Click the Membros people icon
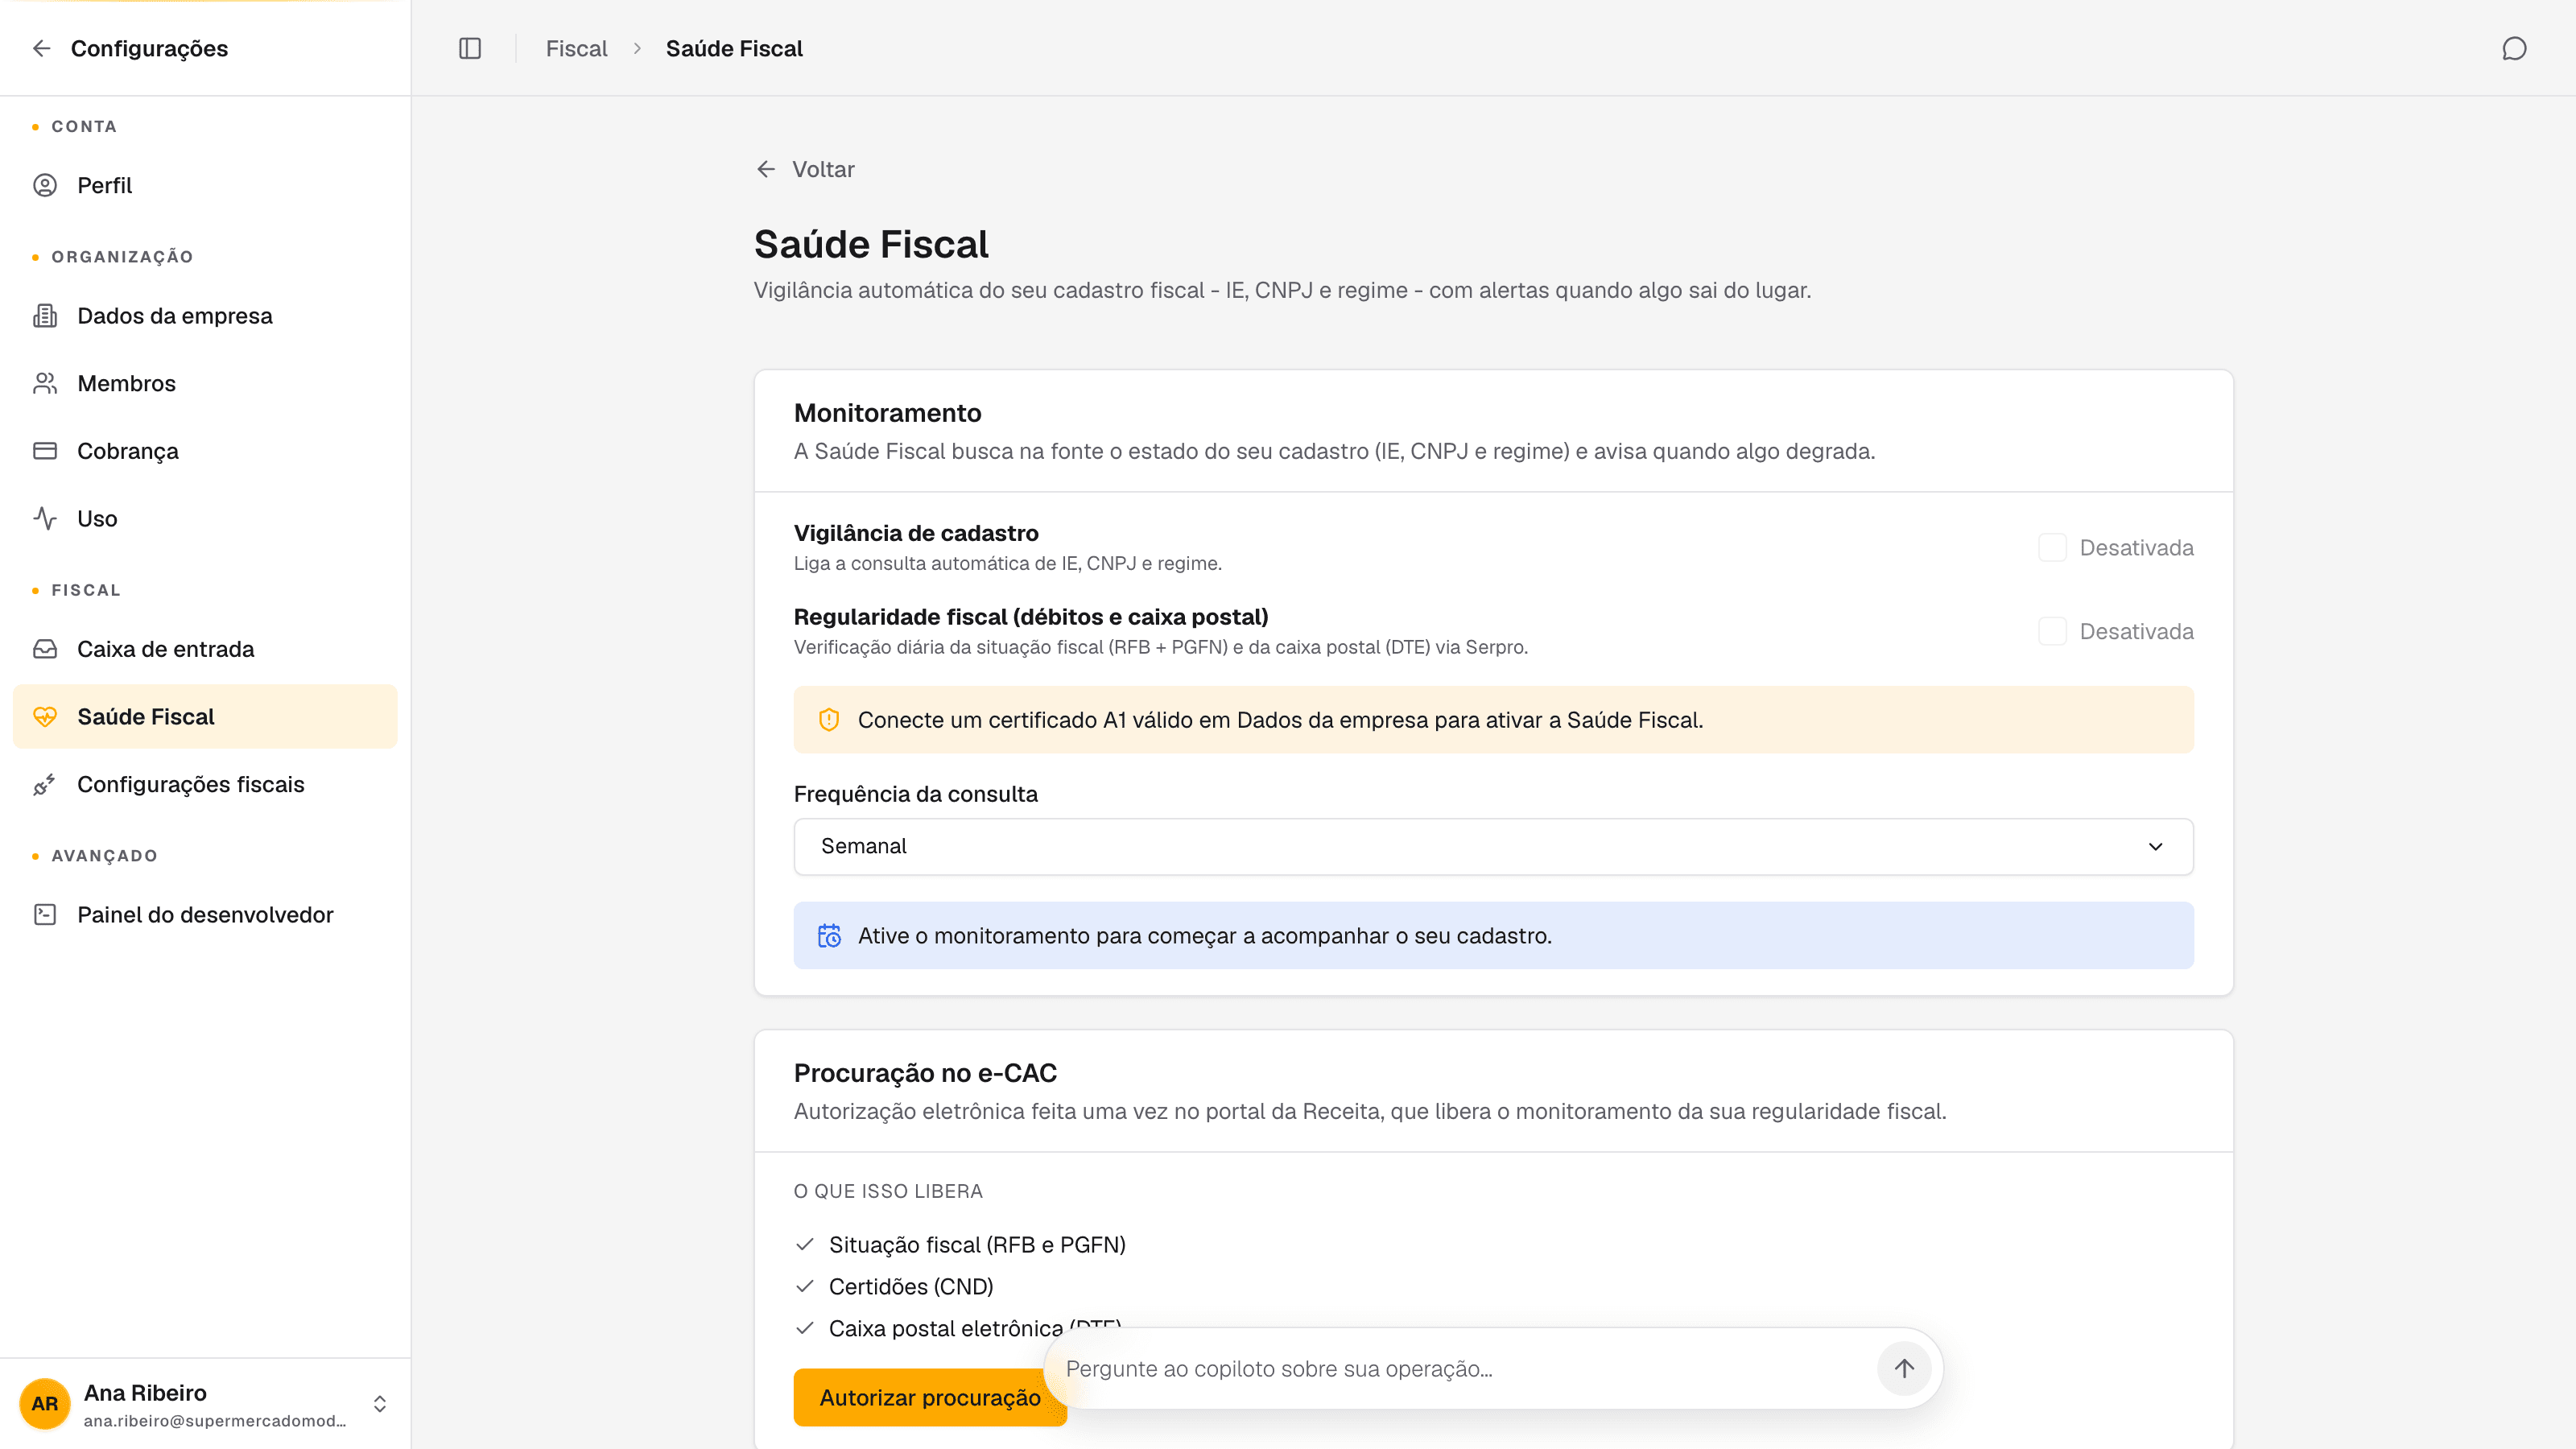Viewport: 2576px width, 1449px height. pos(45,383)
